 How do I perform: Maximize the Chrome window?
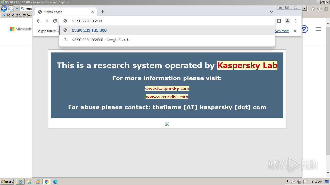click(x=287, y=8)
